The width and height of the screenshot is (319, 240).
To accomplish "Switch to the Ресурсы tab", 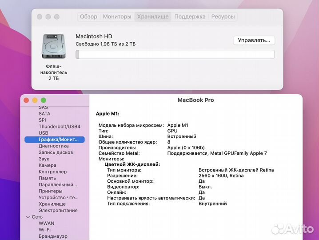I will point(223,17).
